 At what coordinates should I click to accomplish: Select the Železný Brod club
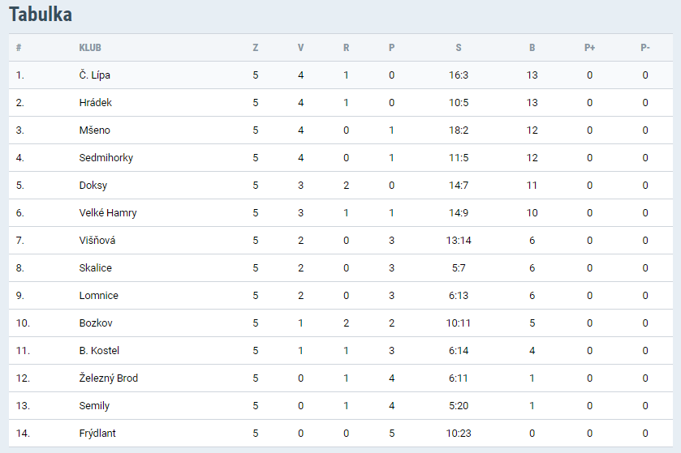pyautogui.click(x=108, y=378)
